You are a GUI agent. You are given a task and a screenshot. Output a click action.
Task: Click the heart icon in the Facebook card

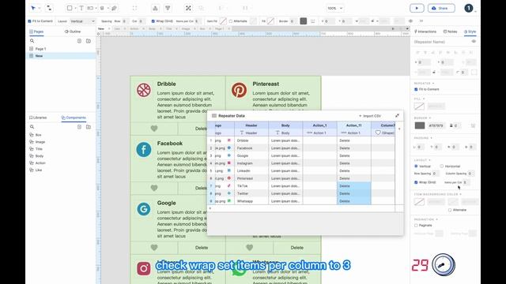tap(154, 188)
